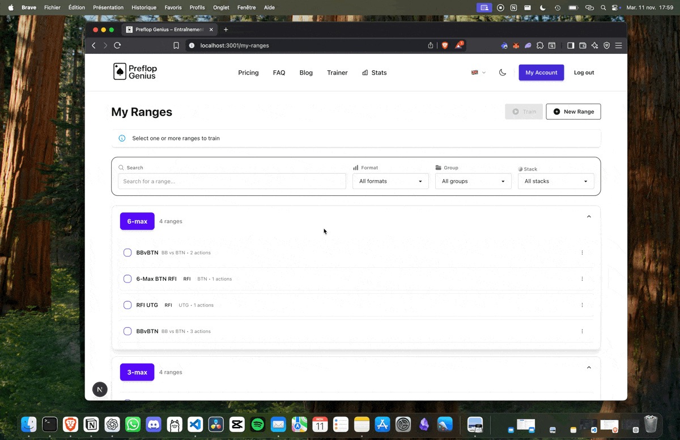Click the magnifier icon in the search box
This screenshot has height=440, width=680.
tap(121, 168)
